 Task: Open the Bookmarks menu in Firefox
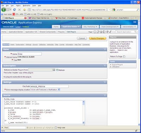click(x=26, y=6)
